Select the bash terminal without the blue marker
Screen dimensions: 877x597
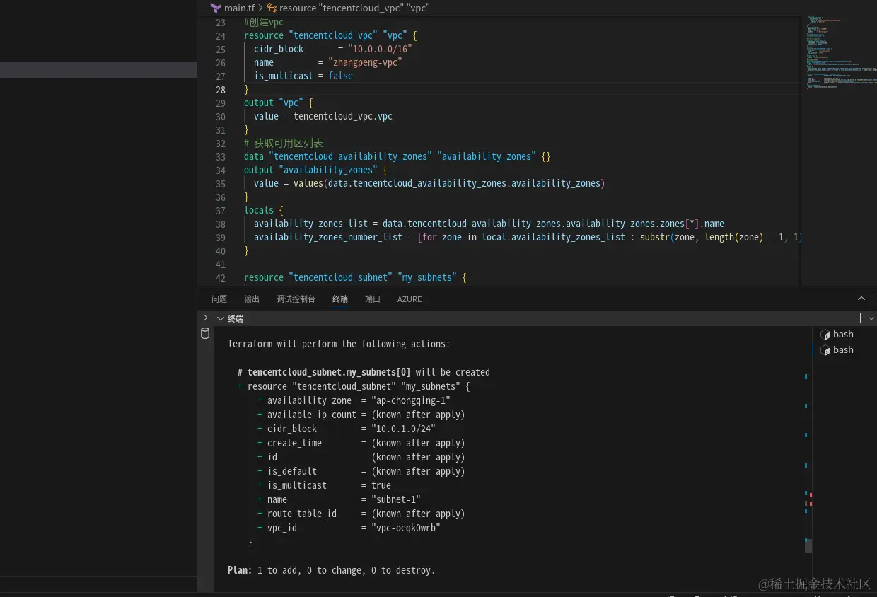coord(844,335)
